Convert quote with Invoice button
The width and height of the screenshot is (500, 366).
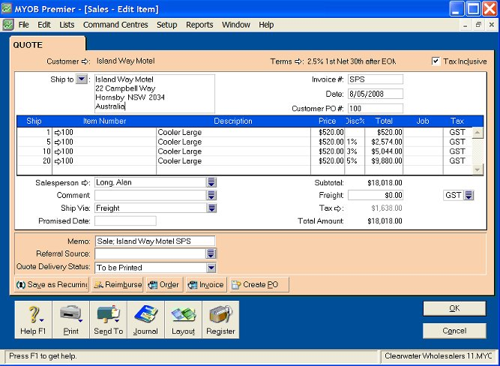pos(206,285)
